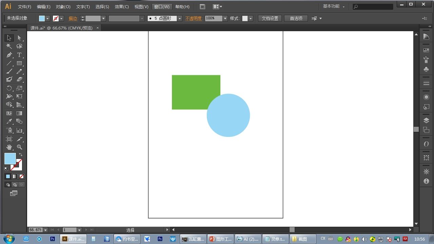Image resolution: width=434 pixels, height=244 pixels.
Task: Select the Pen tool
Action: coord(9,55)
